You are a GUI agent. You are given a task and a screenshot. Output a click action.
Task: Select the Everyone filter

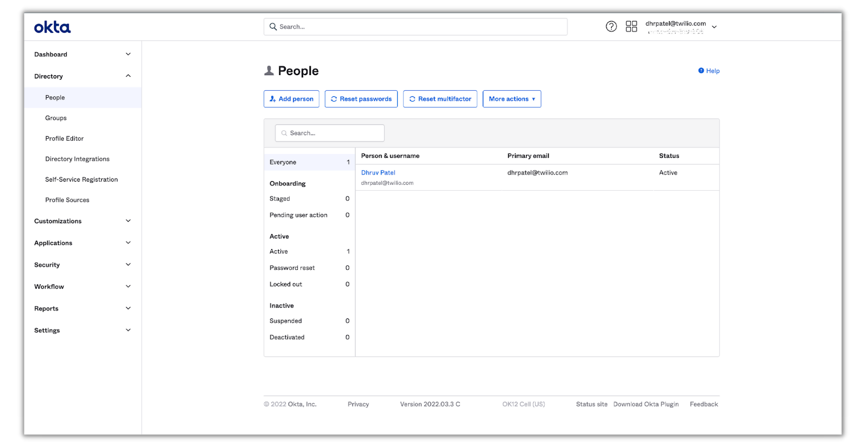pos(309,162)
